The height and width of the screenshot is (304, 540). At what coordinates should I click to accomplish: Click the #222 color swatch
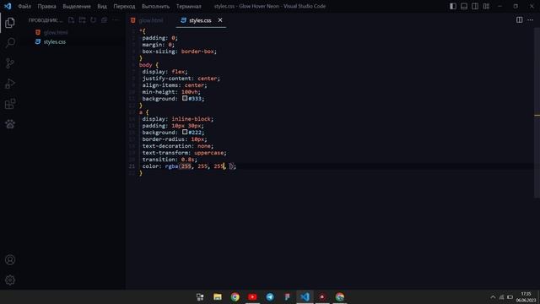coord(185,132)
